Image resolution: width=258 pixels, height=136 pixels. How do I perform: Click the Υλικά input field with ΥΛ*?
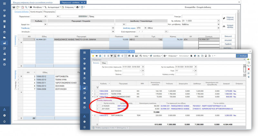click(x=184, y=71)
